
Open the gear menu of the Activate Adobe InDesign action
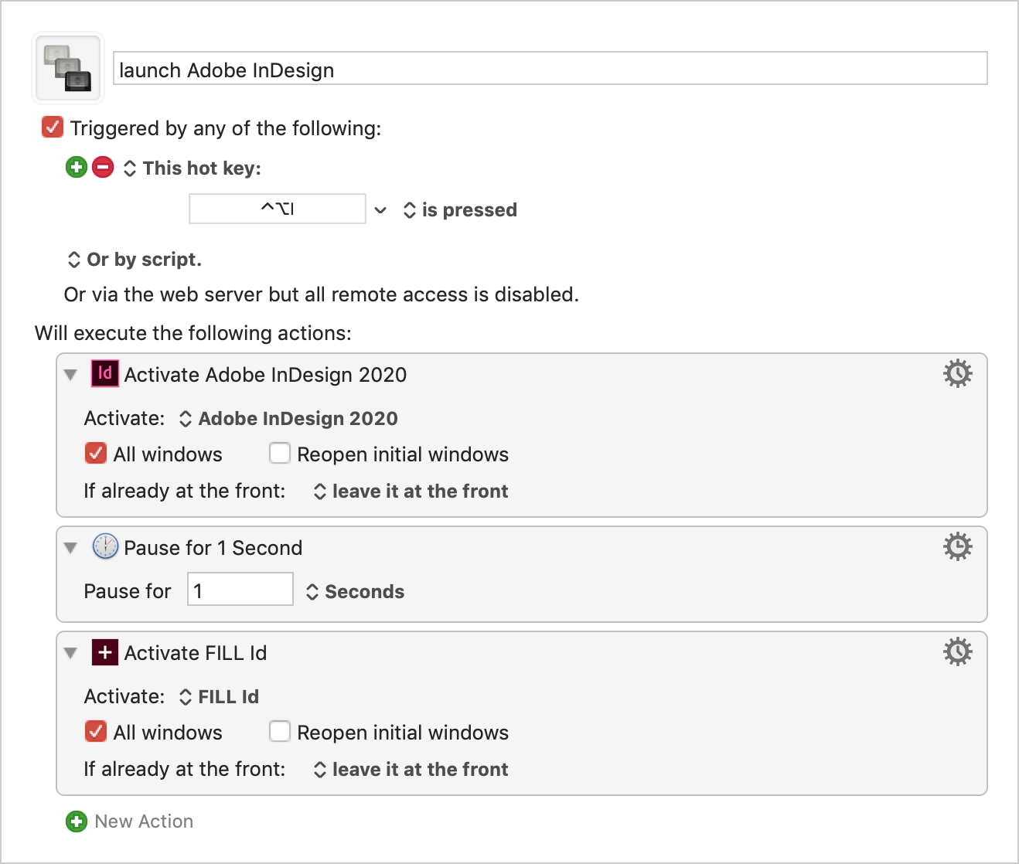[x=957, y=373]
